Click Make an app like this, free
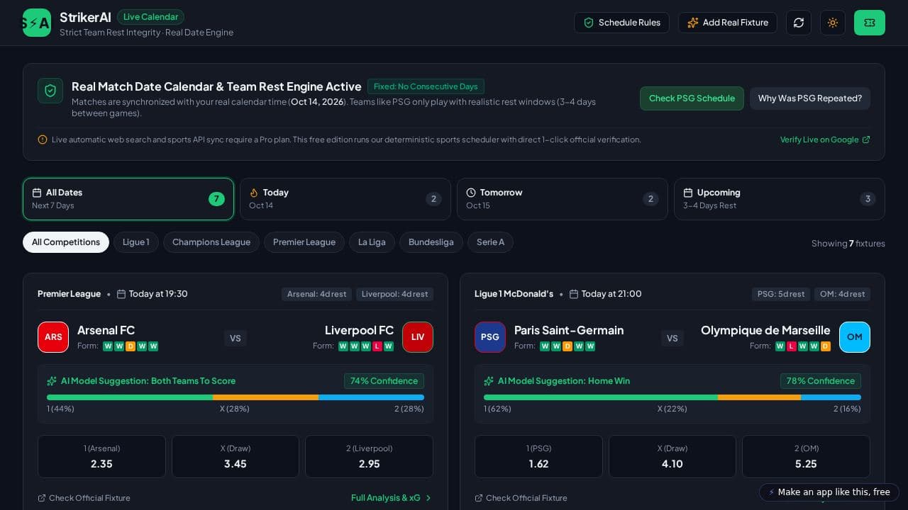The width and height of the screenshot is (908, 510). (829, 492)
